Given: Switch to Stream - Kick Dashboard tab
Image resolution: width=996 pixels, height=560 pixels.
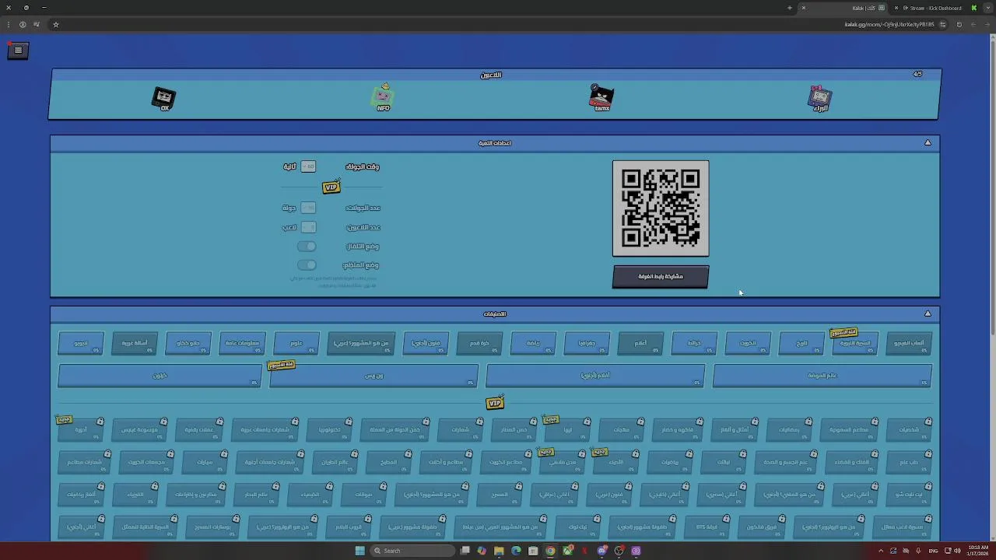Looking at the screenshot, I should coord(932,8).
